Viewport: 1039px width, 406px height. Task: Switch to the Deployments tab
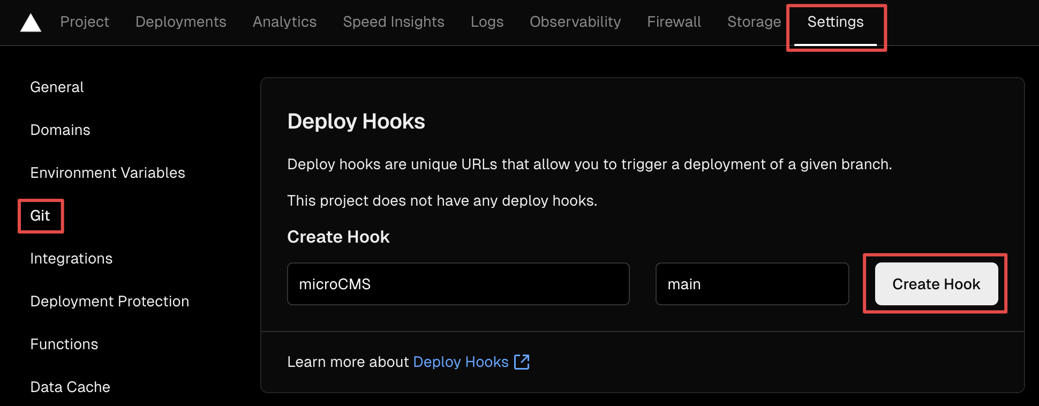click(180, 22)
